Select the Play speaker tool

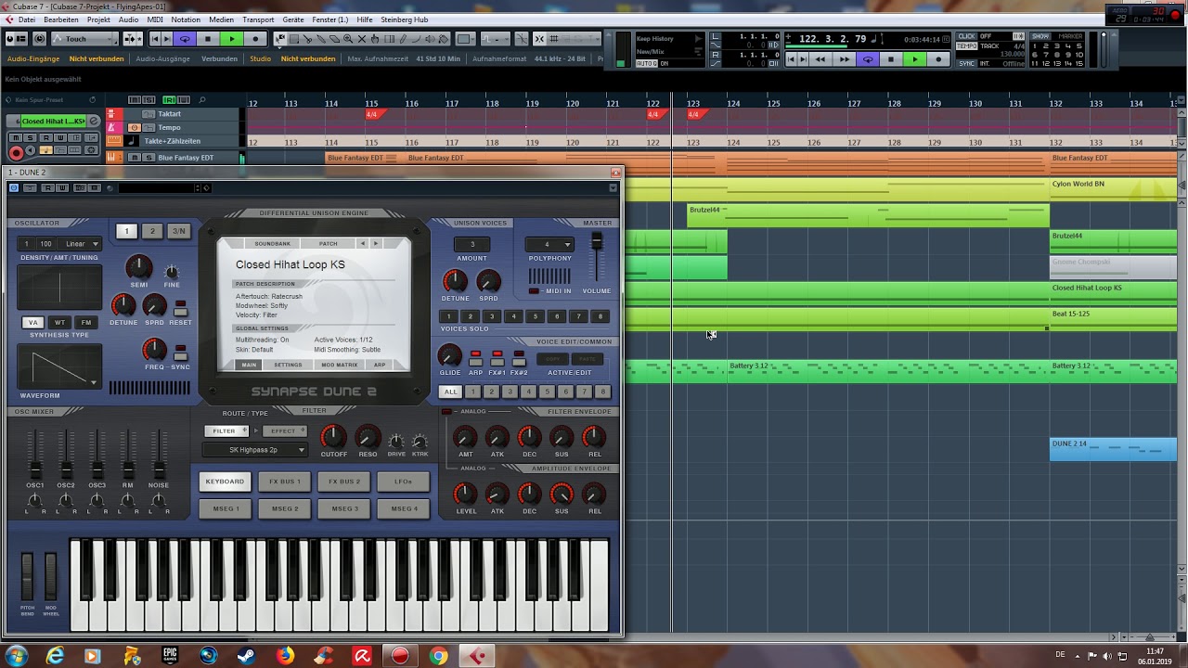(430, 39)
